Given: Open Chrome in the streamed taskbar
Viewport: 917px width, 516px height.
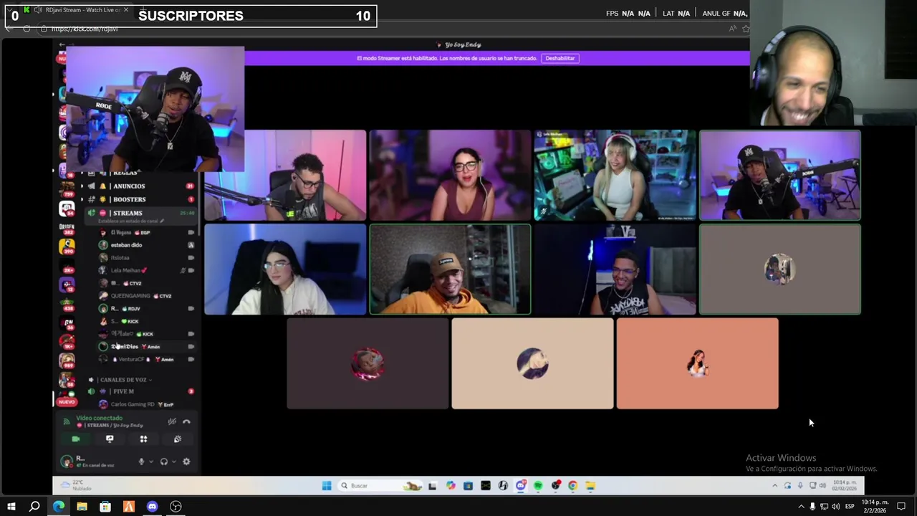Looking at the screenshot, I should tap(572, 485).
